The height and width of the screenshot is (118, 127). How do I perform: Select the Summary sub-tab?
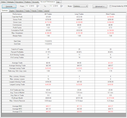[x=5, y=11]
